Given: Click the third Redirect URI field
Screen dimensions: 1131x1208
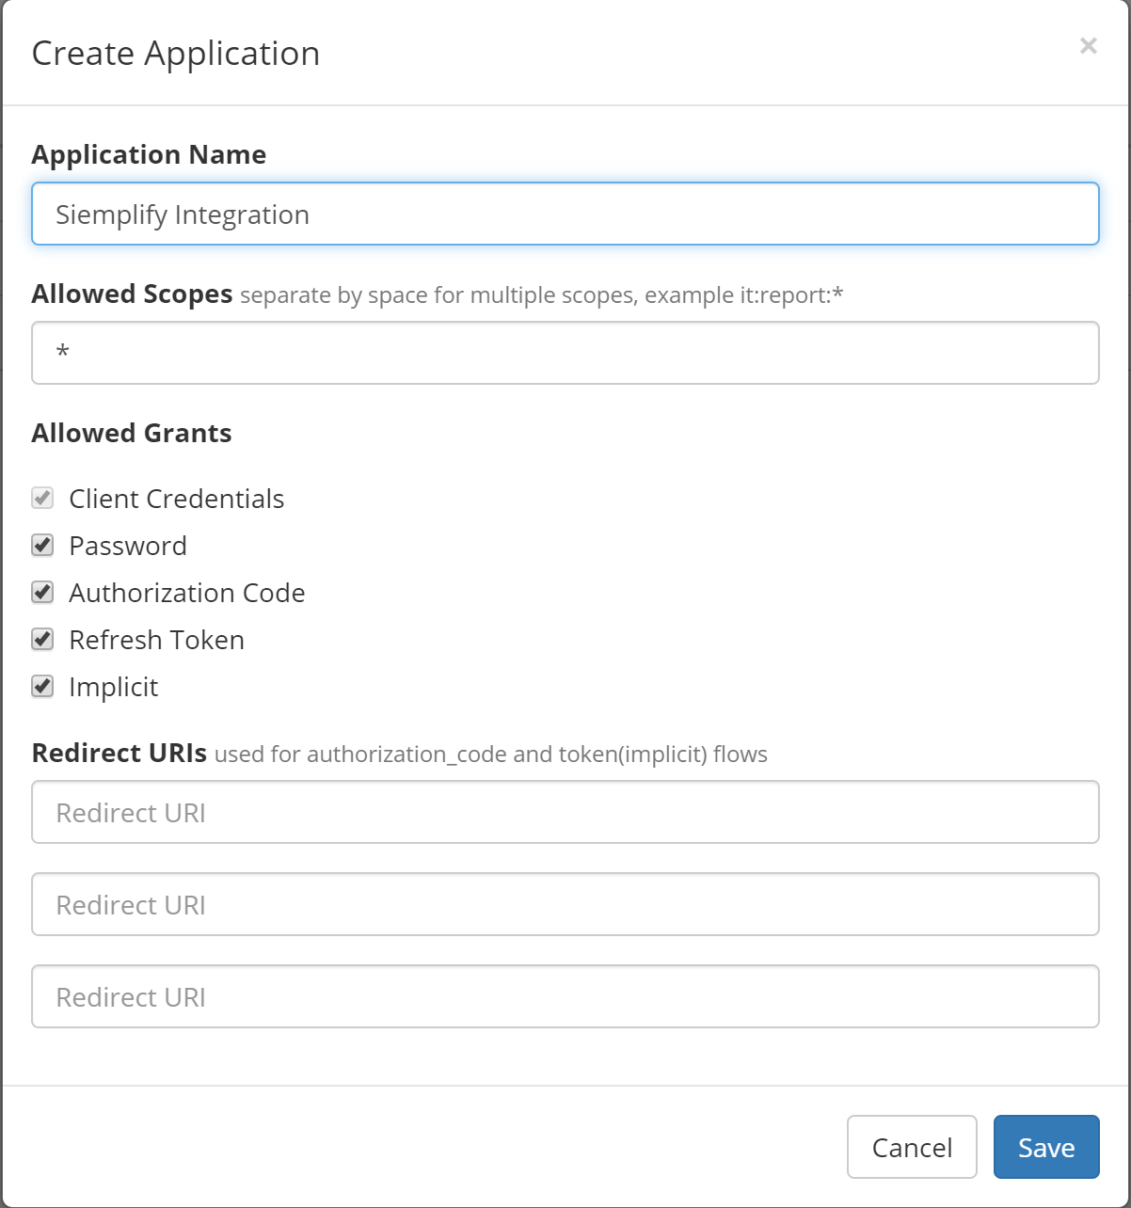Looking at the screenshot, I should point(565,996).
